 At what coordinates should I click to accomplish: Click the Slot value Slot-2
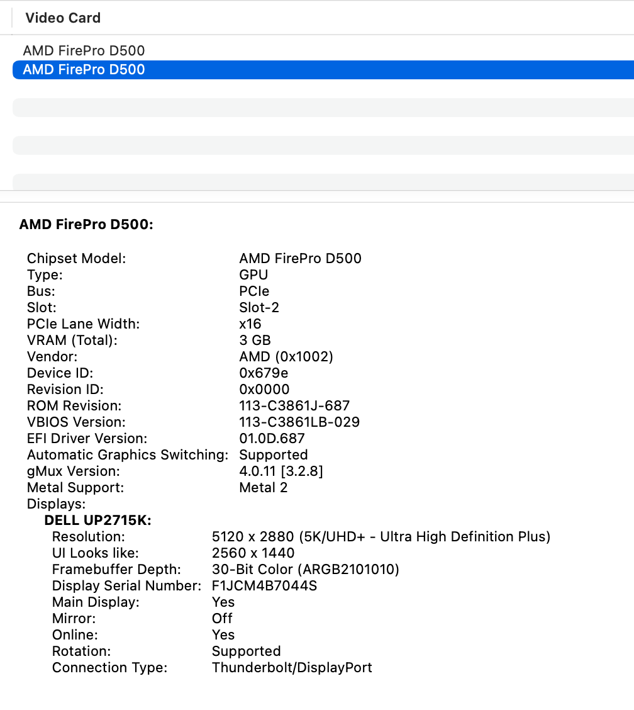coord(259,307)
